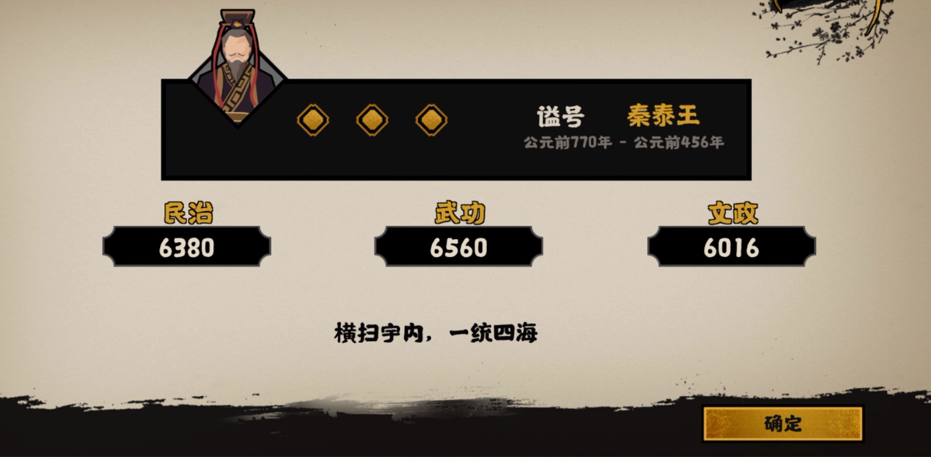The height and width of the screenshot is (457, 931).
Task: Click the third gold diamond badge
Action: (x=431, y=120)
